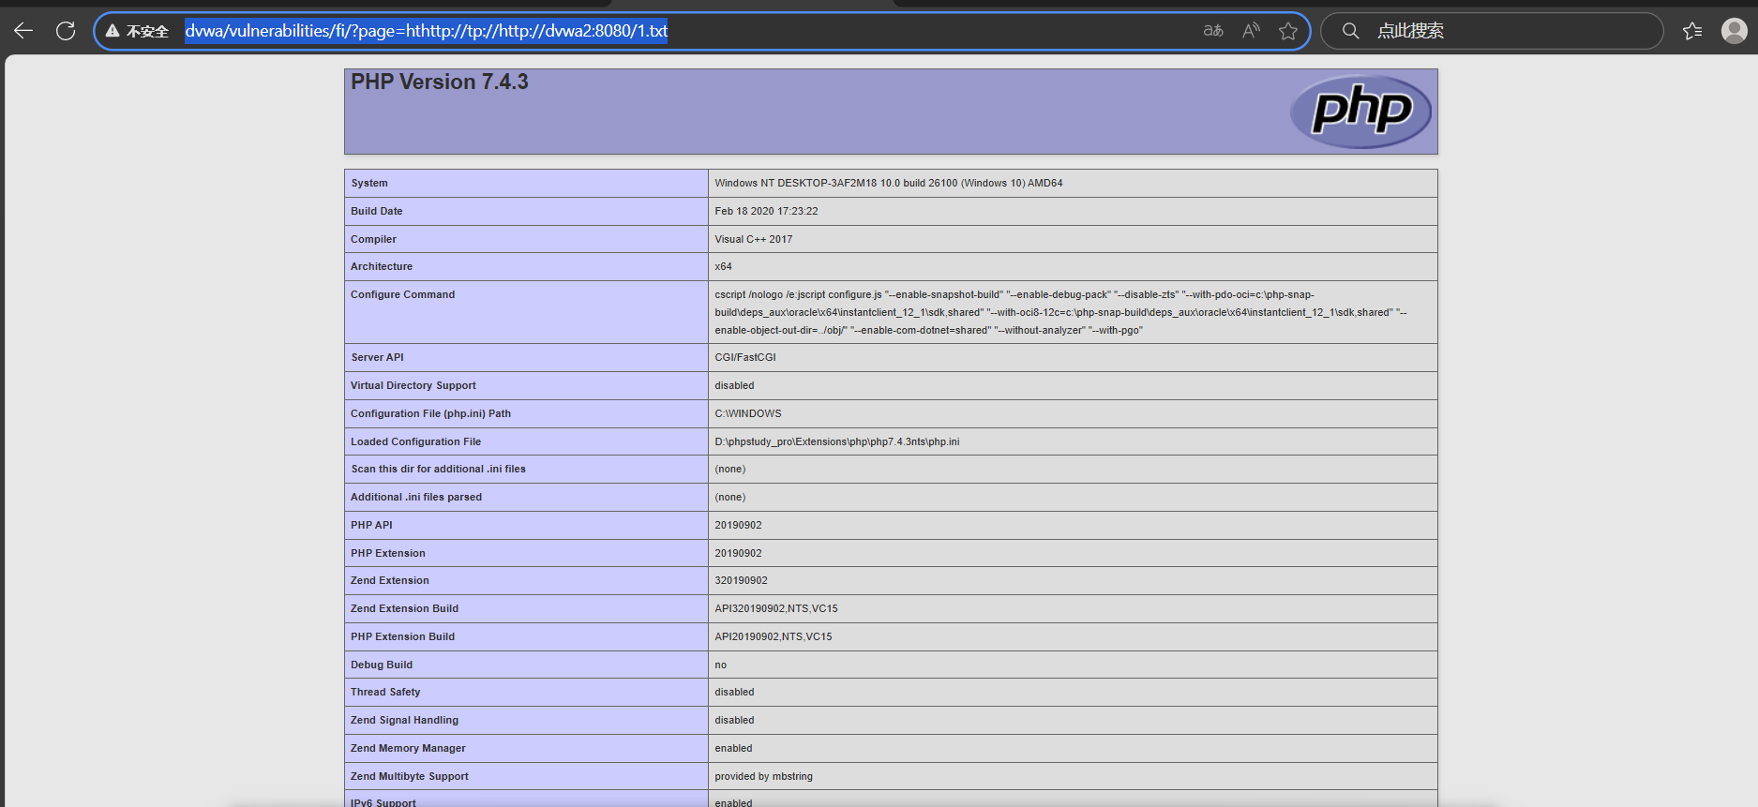The width and height of the screenshot is (1758, 807).
Task: Select PHP Extension Build label
Action: 403,637
